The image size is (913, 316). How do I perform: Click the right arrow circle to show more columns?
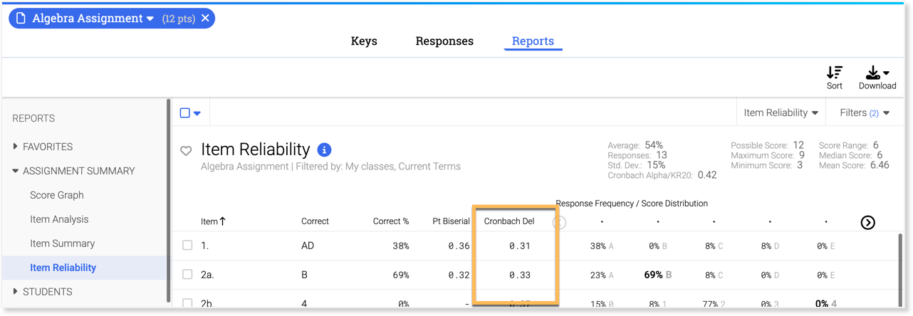(x=867, y=222)
